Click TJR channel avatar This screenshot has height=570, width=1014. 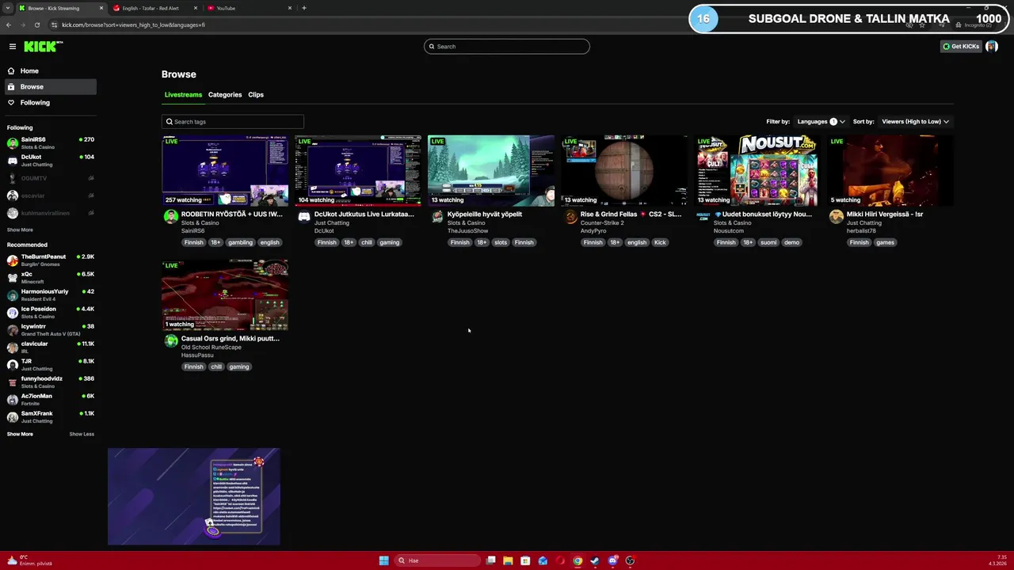pyautogui.click(x=13, y=365)
